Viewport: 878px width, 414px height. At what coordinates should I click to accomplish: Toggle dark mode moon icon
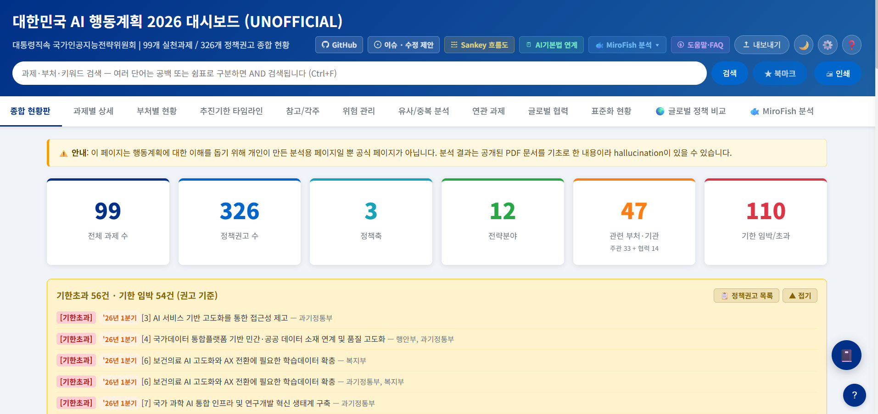tap(804, 45)
